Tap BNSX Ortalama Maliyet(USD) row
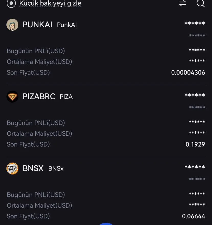Screen dimensions: 212x225 pyautogui.click(x=39, y=206)
